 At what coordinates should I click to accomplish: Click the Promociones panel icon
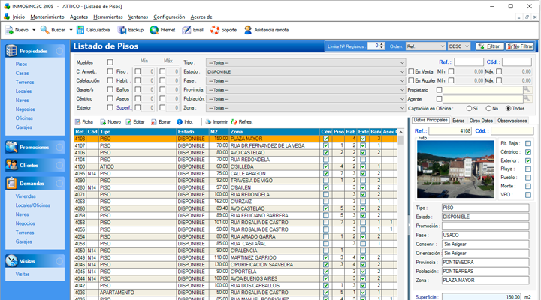pos(11,147)
